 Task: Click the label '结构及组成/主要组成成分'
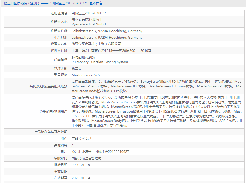48,86
